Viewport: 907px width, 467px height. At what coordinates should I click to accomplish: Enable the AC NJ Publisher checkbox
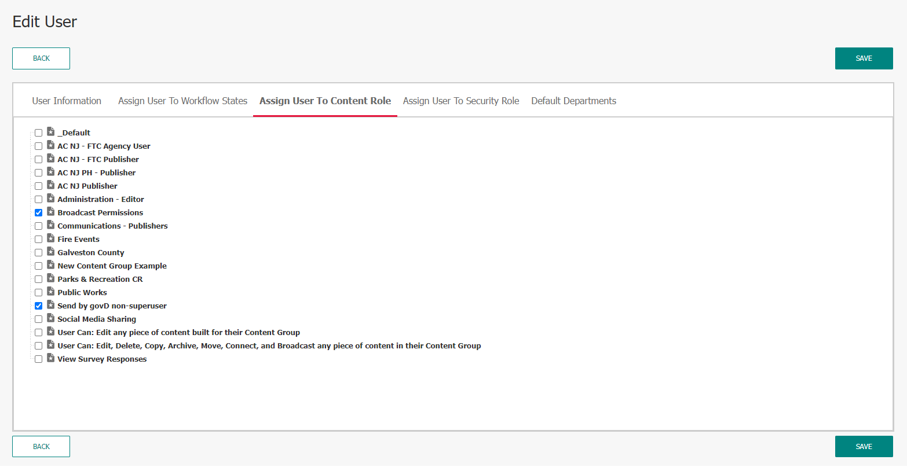point(38,186)
